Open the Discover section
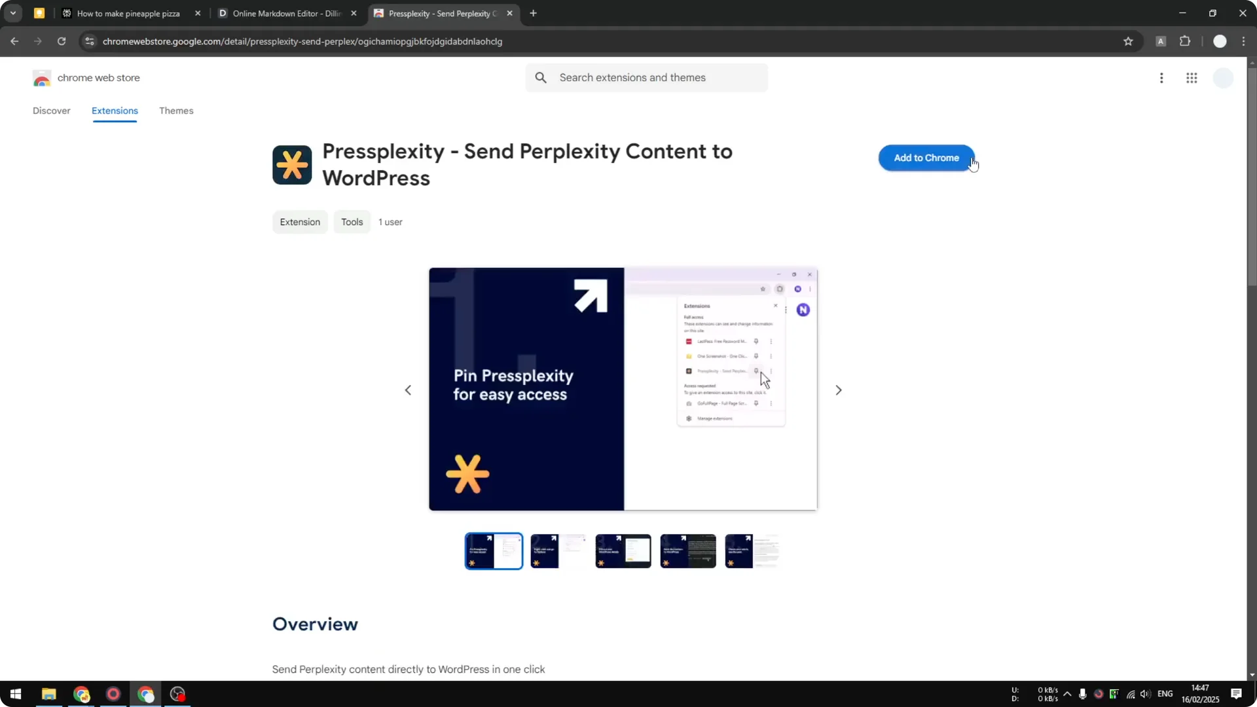Viewport: 1257px width, 707px height. pyautogui.click(x=51, y=111)
